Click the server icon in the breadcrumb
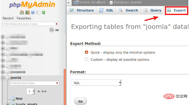 click(76, 2)
